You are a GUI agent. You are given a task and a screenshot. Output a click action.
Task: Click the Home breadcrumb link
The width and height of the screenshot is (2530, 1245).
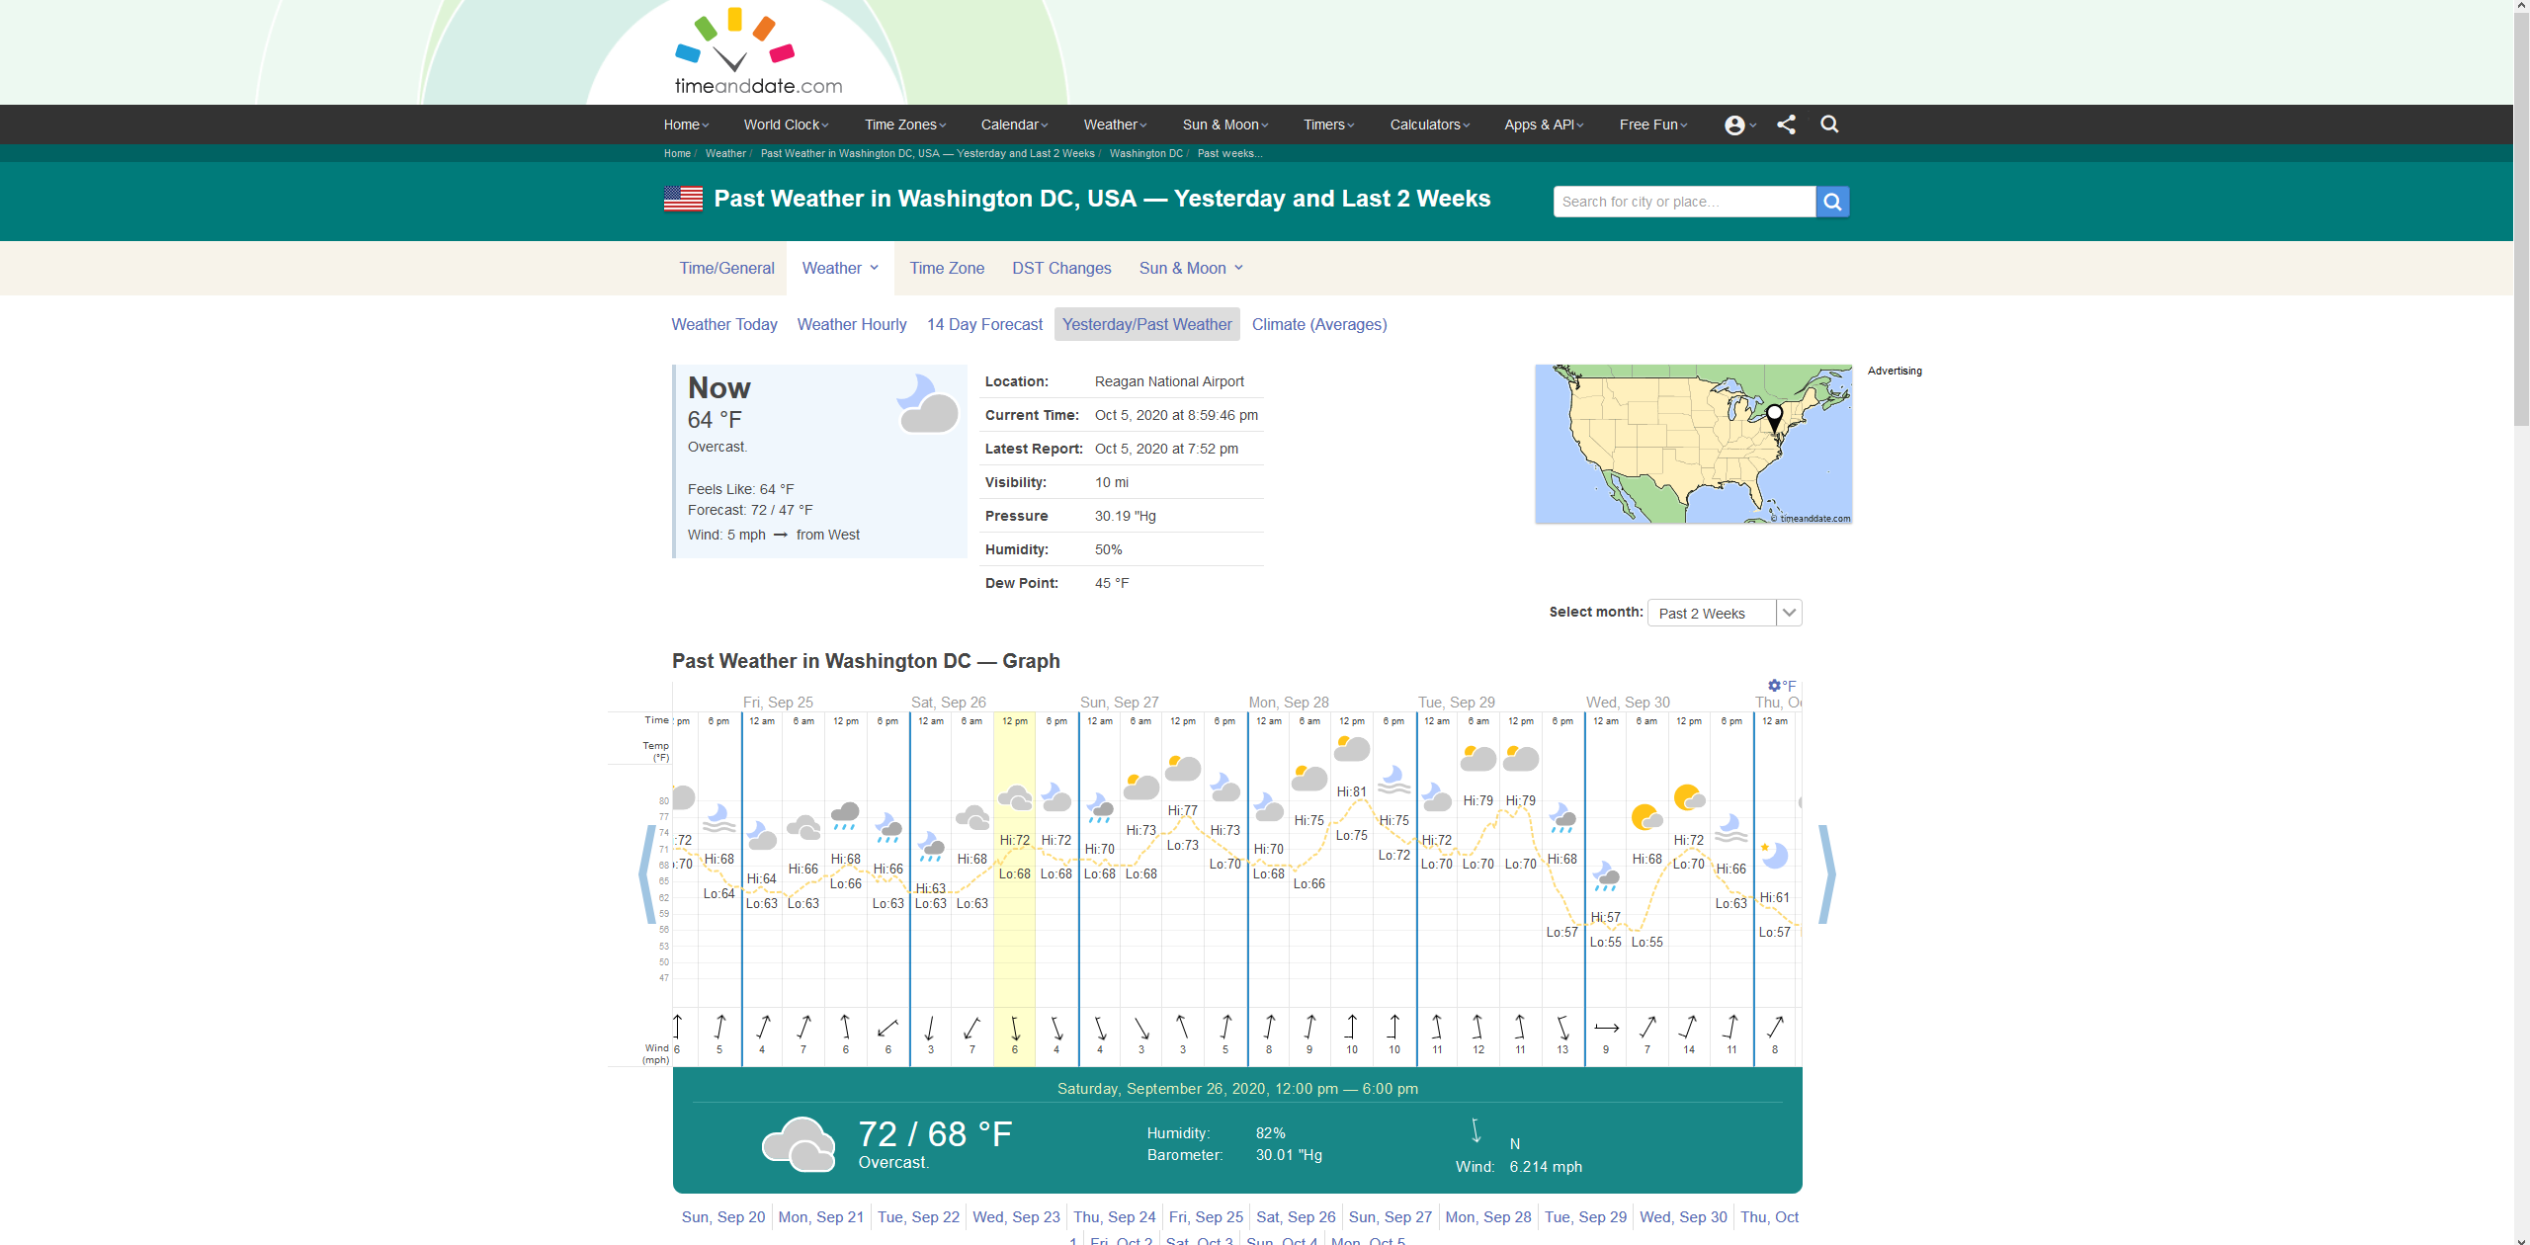[677, 153]
